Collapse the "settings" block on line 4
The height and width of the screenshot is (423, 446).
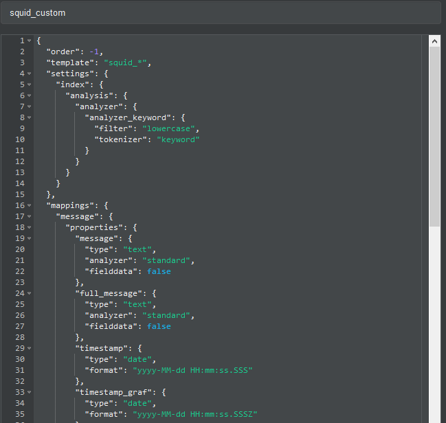pos(30,73)
